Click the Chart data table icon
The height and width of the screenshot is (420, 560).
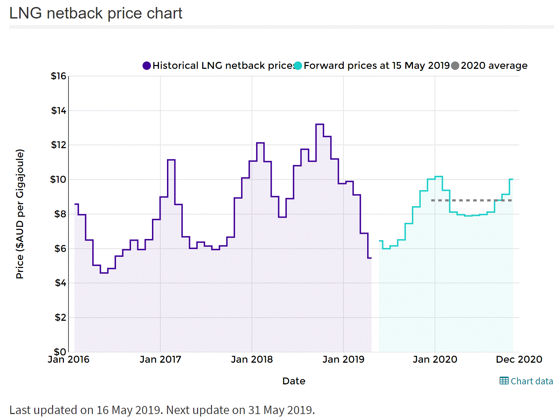504,381
